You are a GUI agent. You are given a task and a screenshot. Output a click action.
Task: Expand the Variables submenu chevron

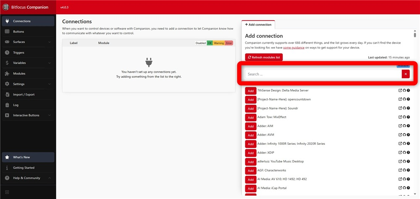50,63
